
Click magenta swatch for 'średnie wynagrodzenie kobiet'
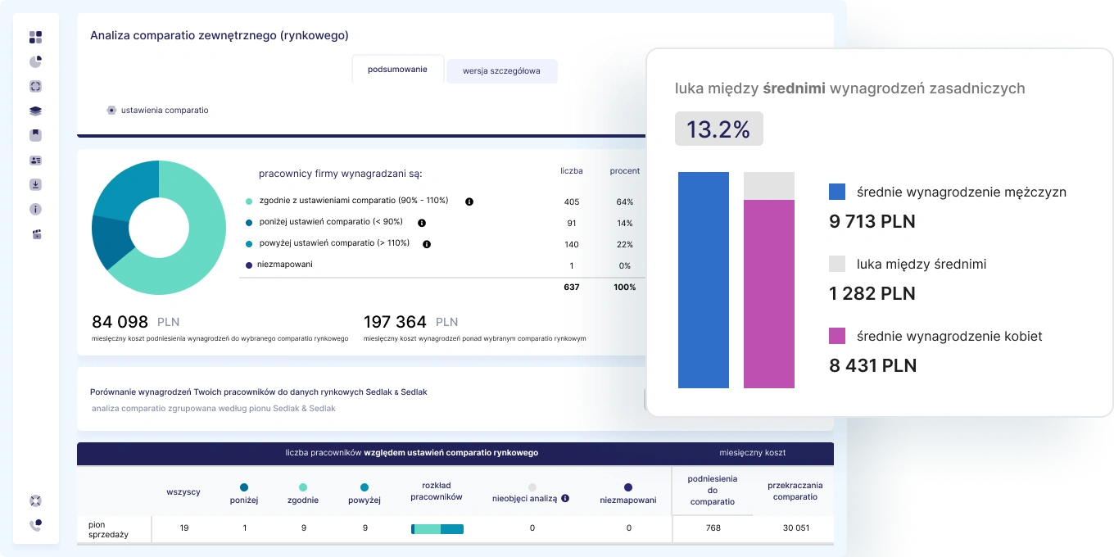click(x=837, y=336)
